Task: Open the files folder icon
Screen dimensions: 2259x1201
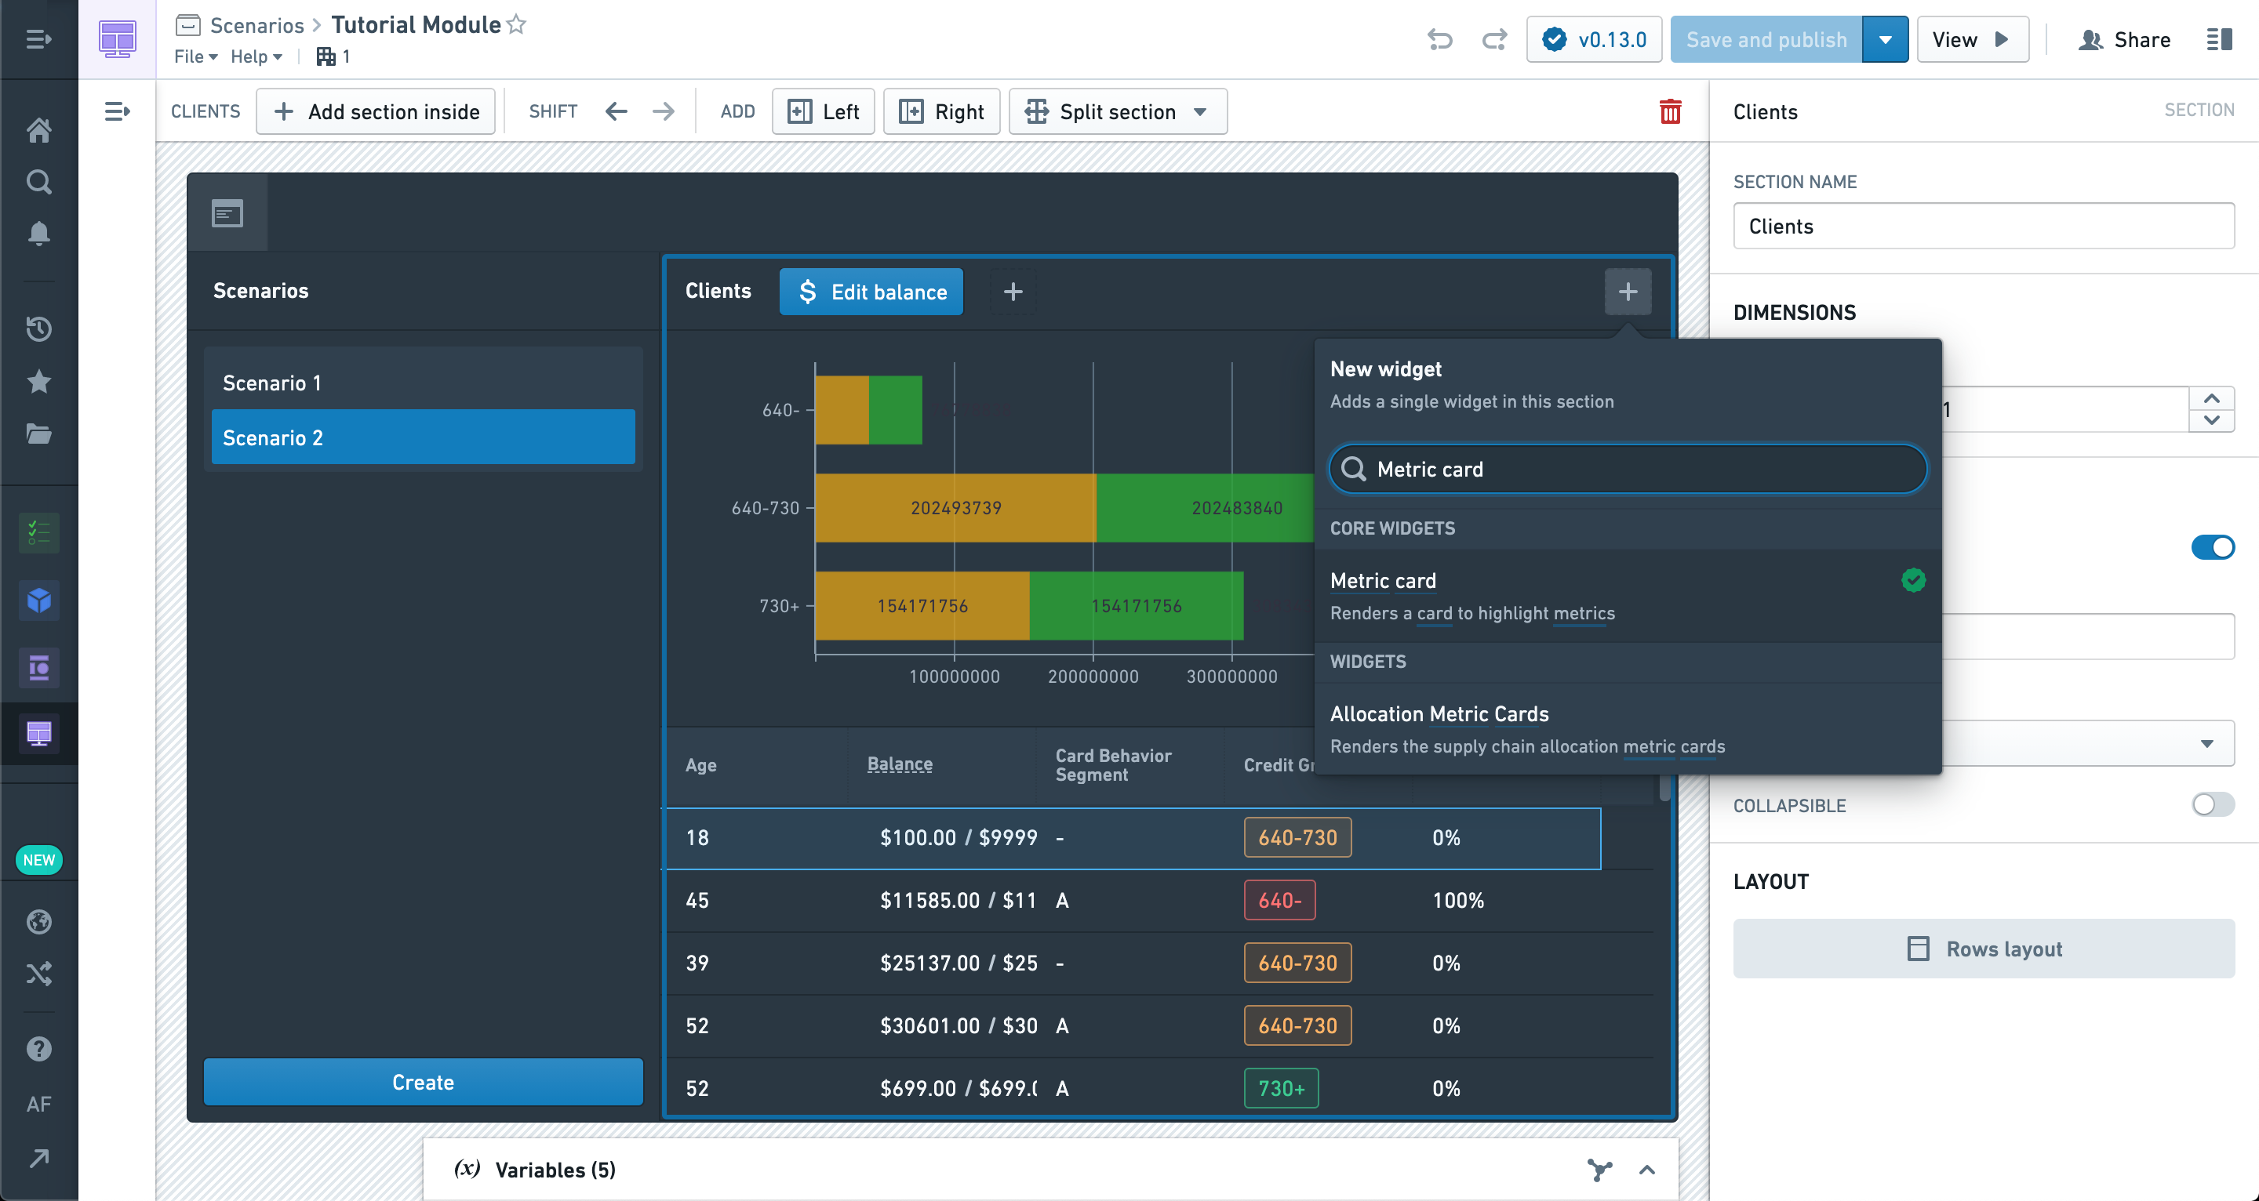Action: [x=38, y=433]
